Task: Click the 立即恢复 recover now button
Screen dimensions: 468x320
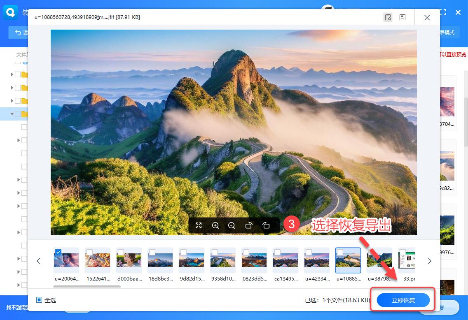Action: click(x=403, y=300)
